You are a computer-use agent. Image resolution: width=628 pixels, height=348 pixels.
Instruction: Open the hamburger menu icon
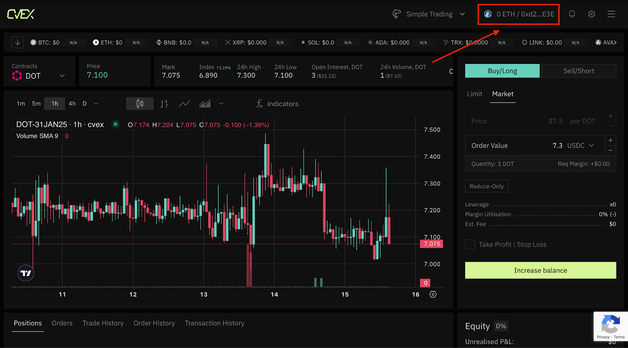(611, 14)
